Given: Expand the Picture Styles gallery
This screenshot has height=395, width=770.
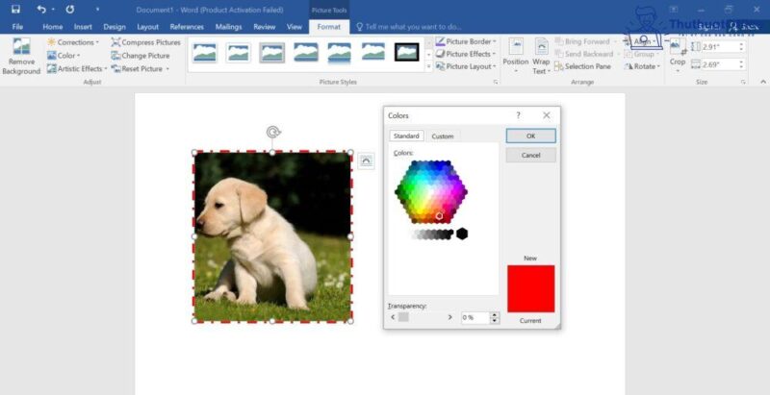Looking at the screenshot, I should (x=428, y=66).
